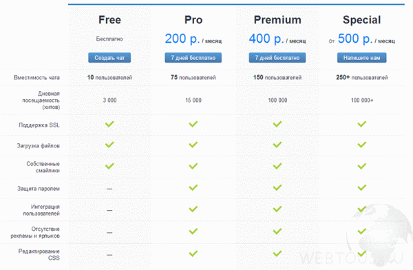Image resolution: width=413 pixels, height=270 pixels.
Task: Click '7 дней бесплатно' button under Pro plan
Action: (x=193, y=57)
